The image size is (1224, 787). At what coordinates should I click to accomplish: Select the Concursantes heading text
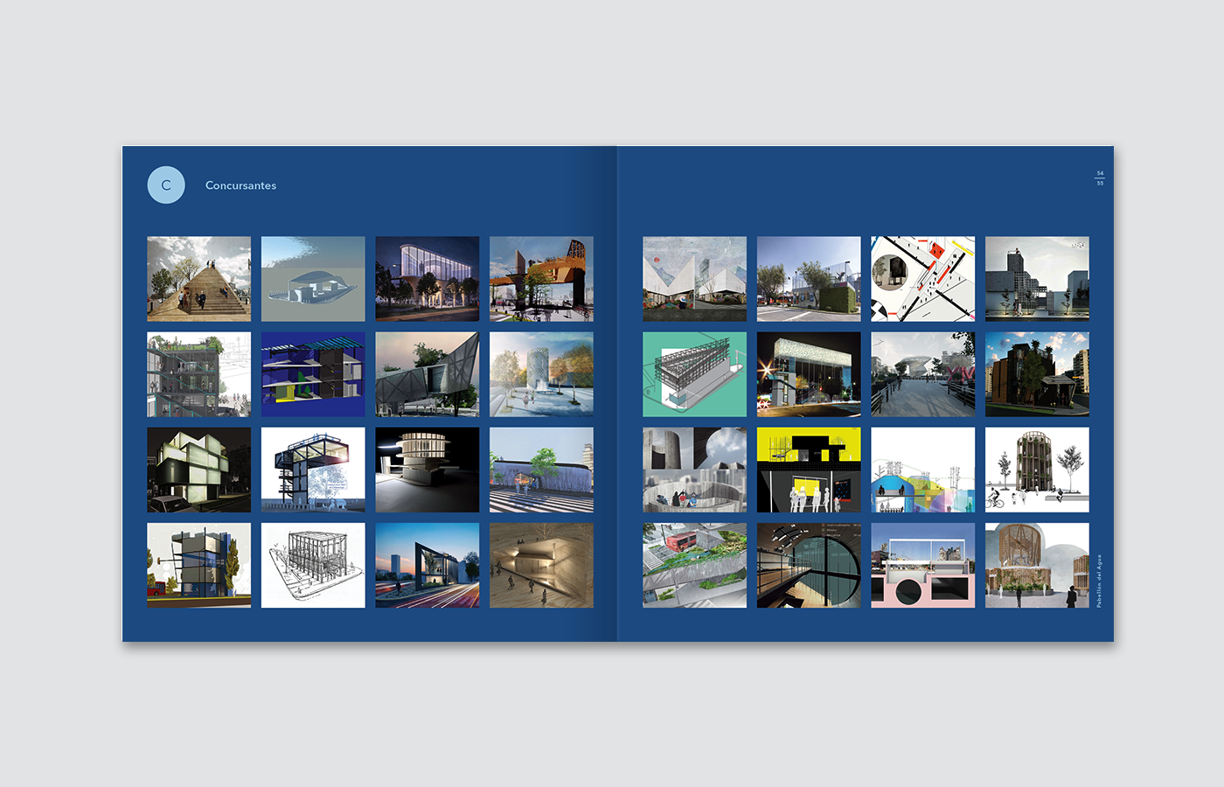[240, 185]
